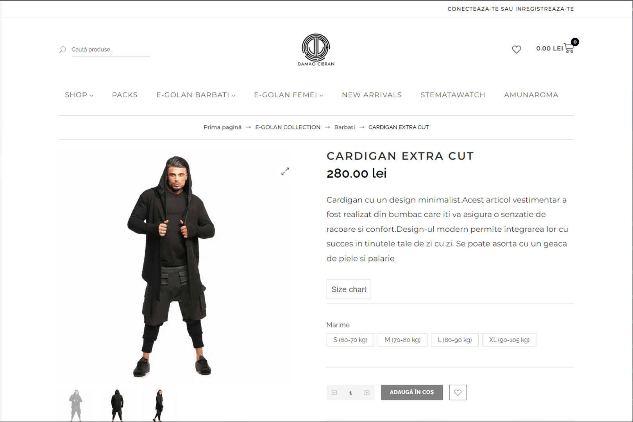Click the Damao Cibran logo
The width and height of the screenshot is (633, 422).
pyautogui.click(x=316, y=50)
